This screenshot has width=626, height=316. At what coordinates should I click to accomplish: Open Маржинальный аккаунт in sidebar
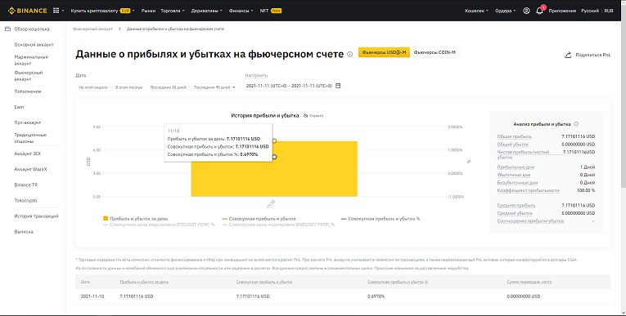(x=31, y=60)
